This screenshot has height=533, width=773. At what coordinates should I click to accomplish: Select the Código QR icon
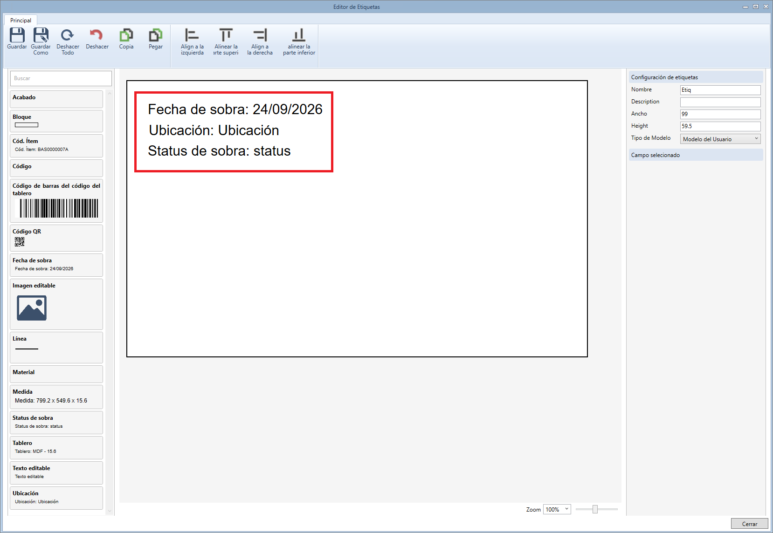pyautogui.click(x=20, y=241)
